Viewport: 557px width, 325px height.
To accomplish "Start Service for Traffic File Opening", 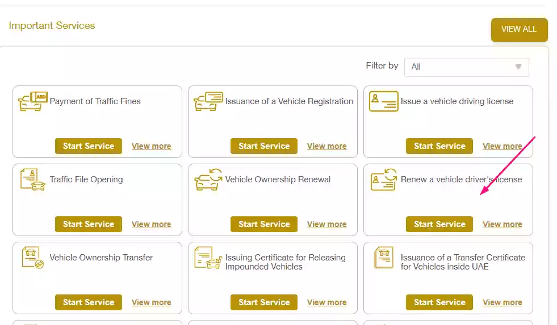I will 89,224.
